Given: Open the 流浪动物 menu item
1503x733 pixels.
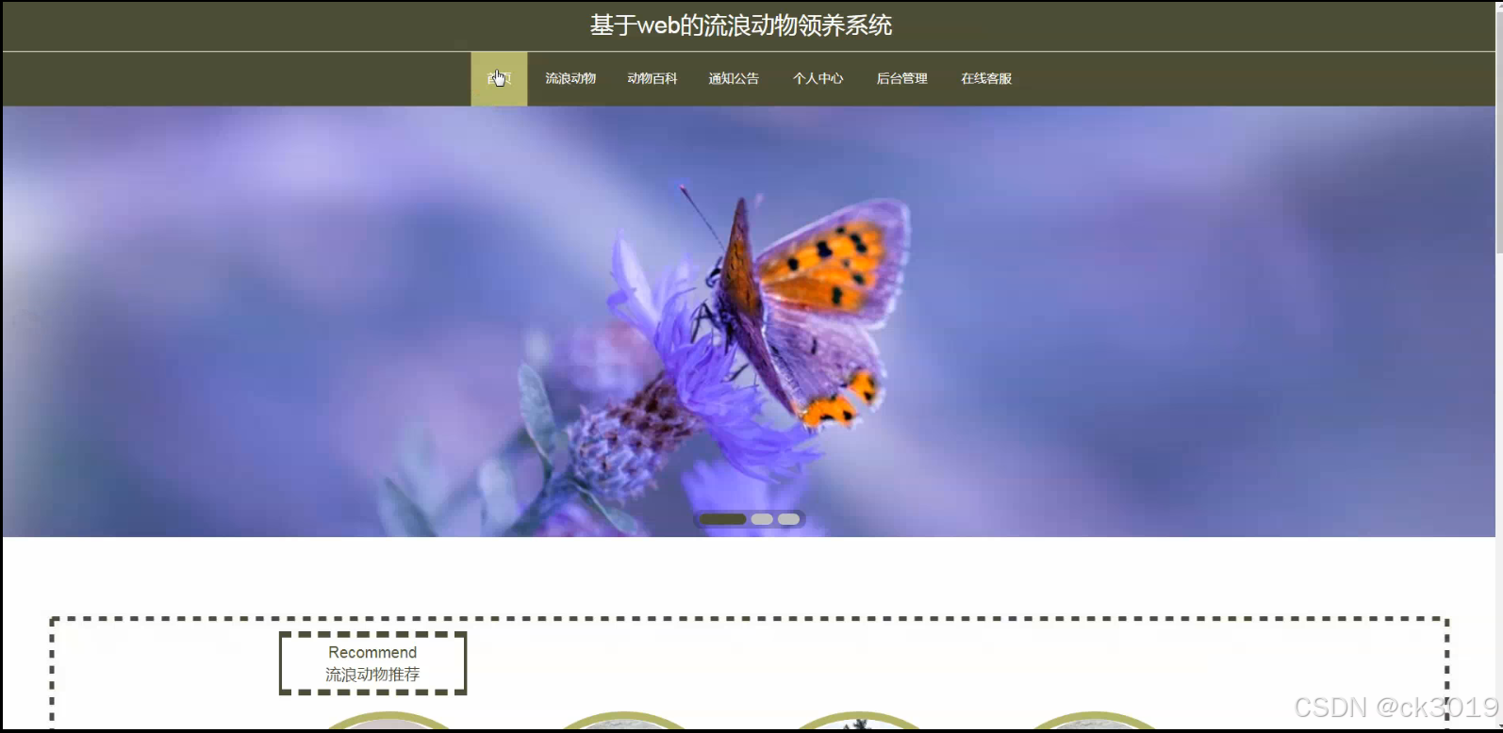Looking at the screenshot, I should pos(570,78).
